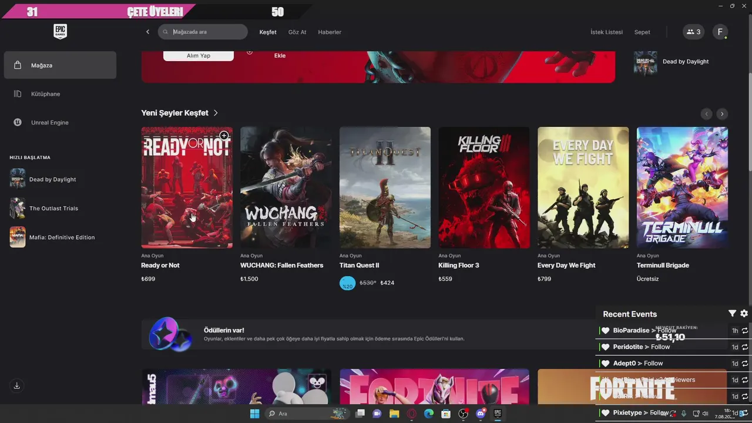Viewport: 752px width, 423px height.
Task: Launch The Outlast Trials from Quick Launch
Action: coord(44,208)
